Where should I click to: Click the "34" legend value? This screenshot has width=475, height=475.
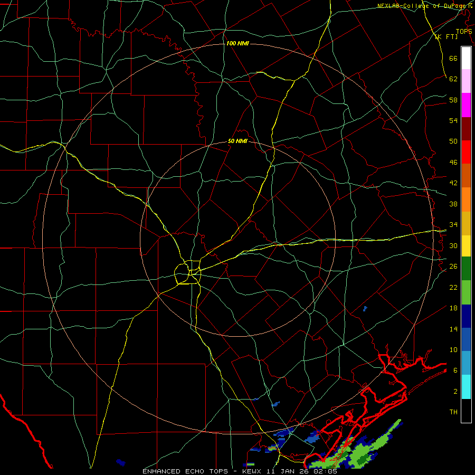click(x=453, y=225)
